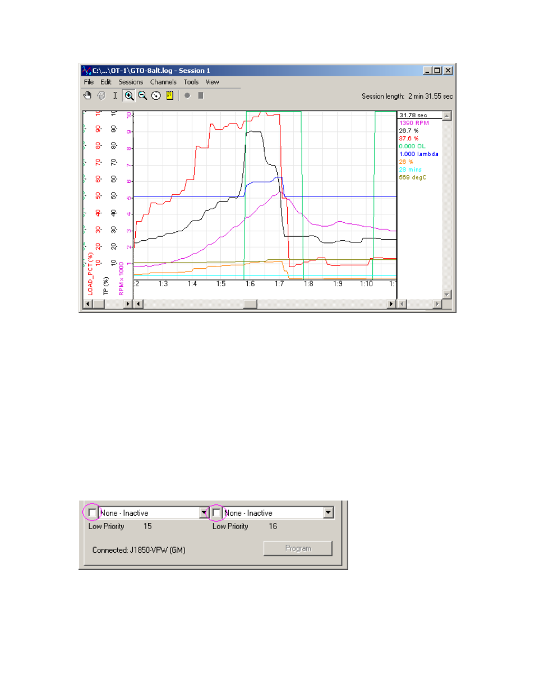The image size is (535, 693).
Task: Click the values panel right scroll arrow
Action: pyautogui.click(x=437, y=304)
